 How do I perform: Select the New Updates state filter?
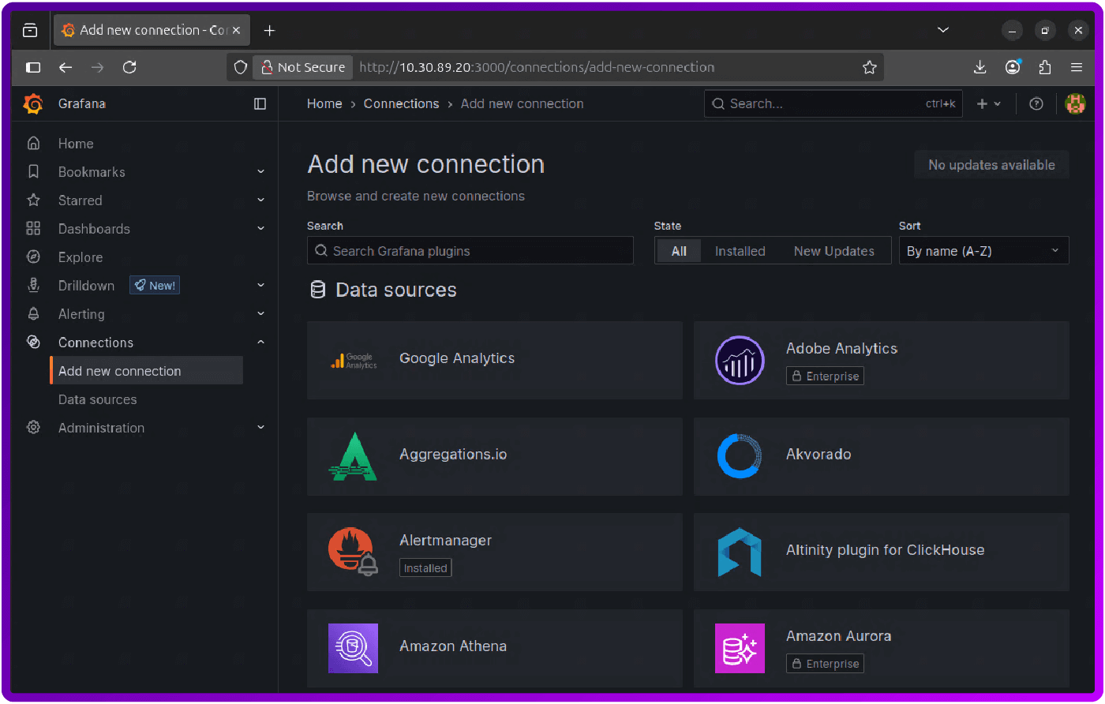click(833, 250)
